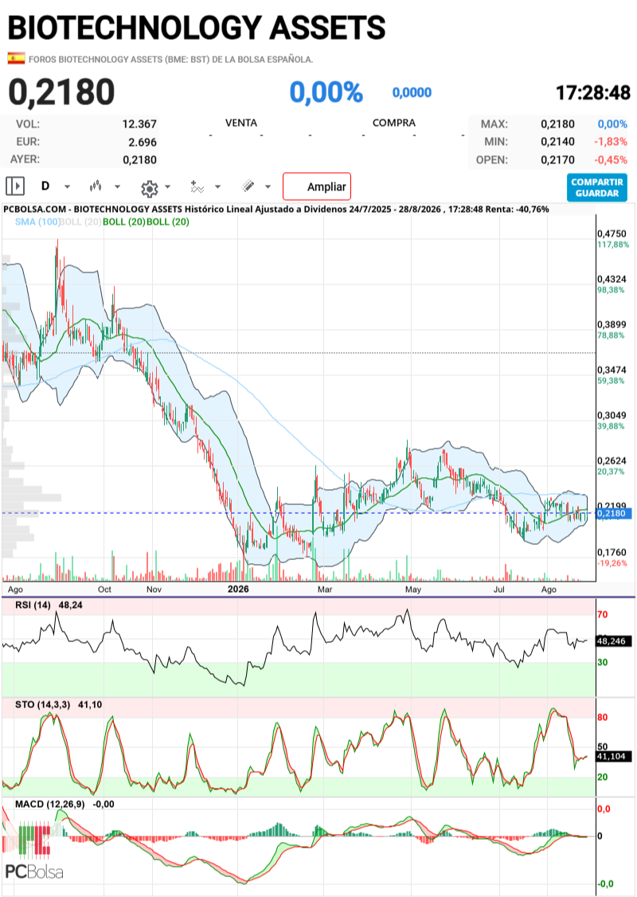
Task: Click the Ampliar button
Action: click(x=317, y=186)
